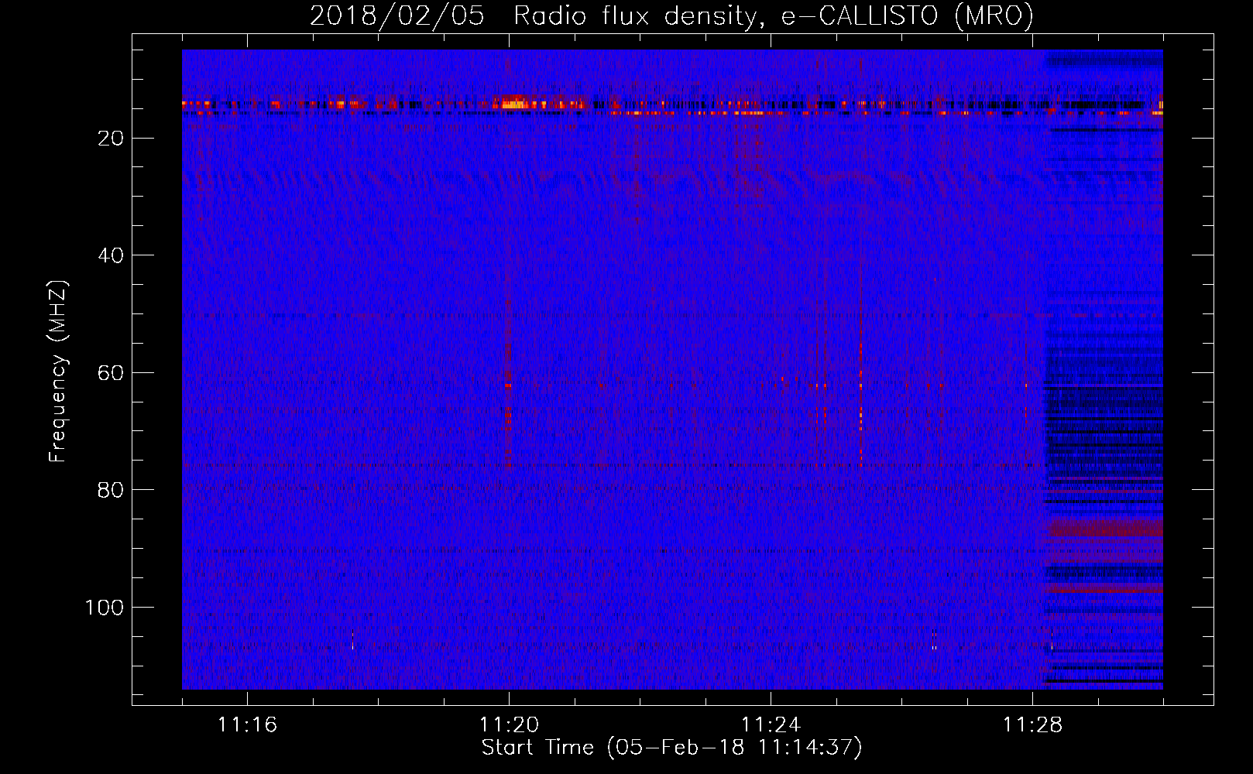Viewport: 1253px width, 774px height.
Task: Click the '40' frequency tick label
Action: pyautogui.click(x=112, y=255)
